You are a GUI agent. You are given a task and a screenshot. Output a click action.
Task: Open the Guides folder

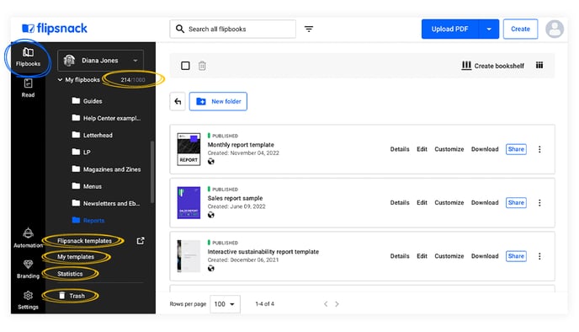pos(88,101)
